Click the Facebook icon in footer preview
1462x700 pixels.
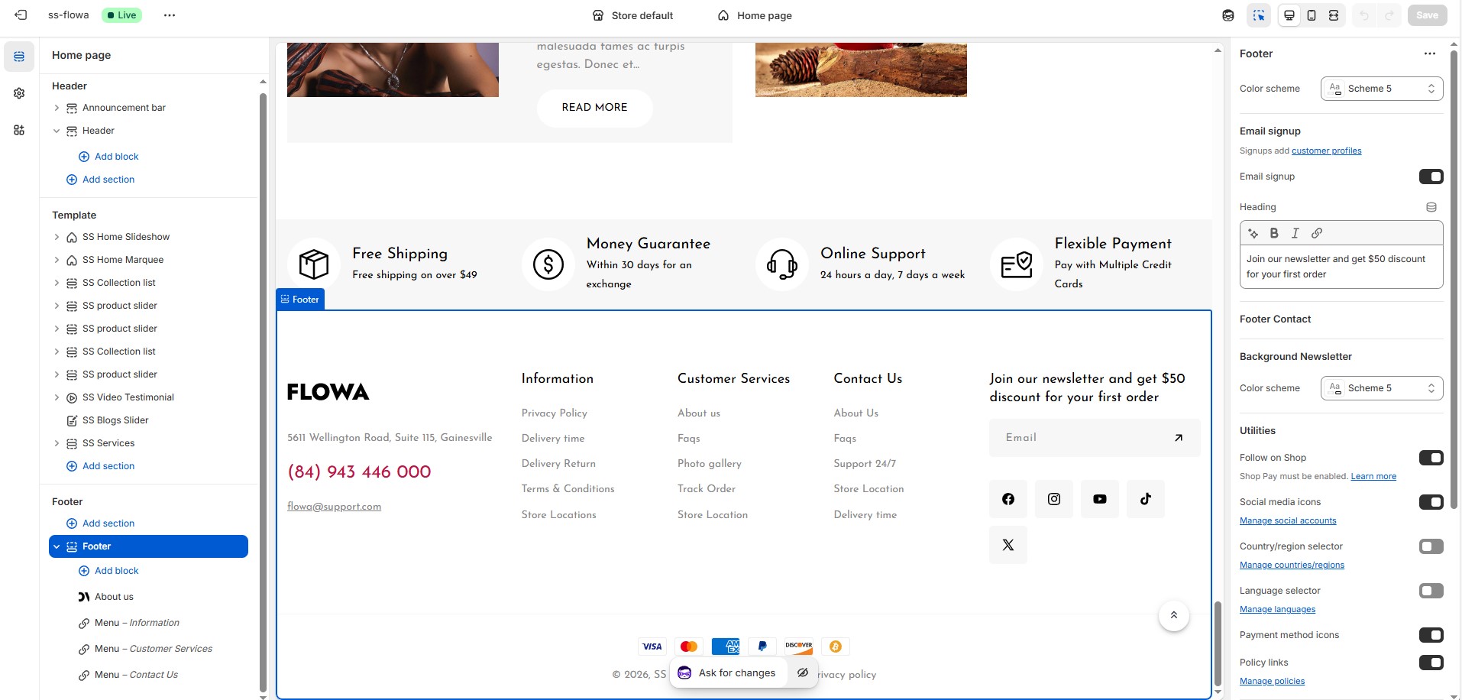tap(1008, 499)
